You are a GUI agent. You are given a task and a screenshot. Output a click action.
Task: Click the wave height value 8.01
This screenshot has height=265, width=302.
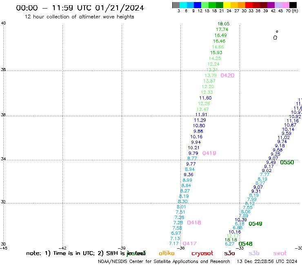(182, 207)
